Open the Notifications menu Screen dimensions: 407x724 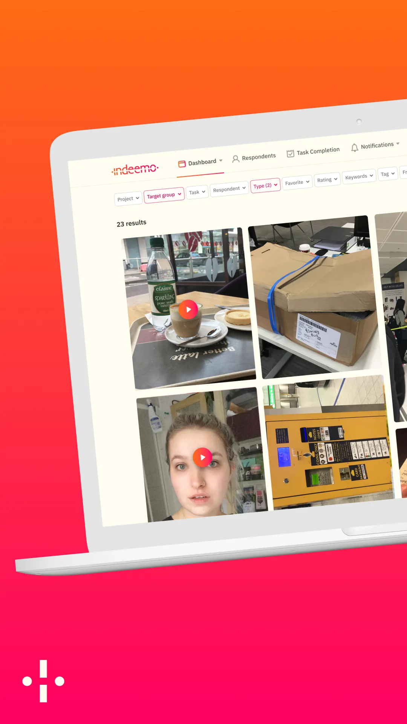(375, 146)
